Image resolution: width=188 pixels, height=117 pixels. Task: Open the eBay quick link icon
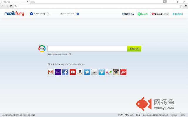[109, 72]
